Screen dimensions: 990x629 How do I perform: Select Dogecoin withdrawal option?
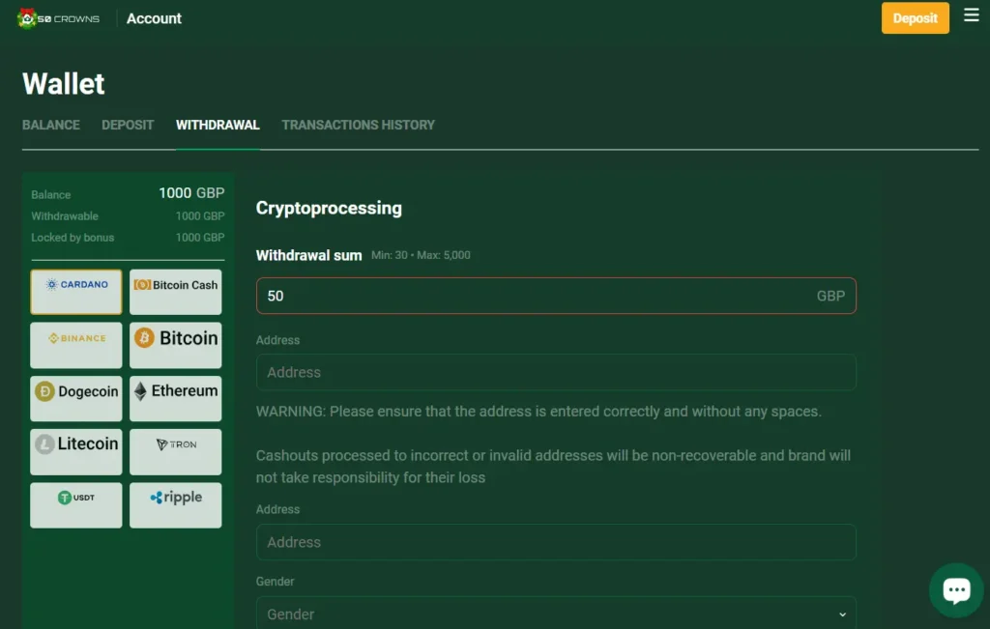click(x=76, y=398)
